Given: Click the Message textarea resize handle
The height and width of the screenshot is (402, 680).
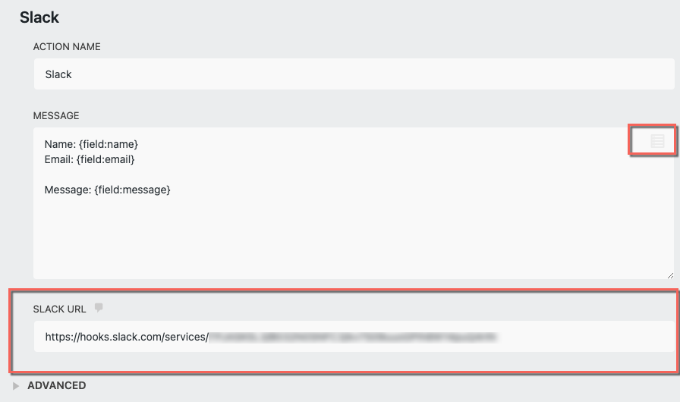Looking at the screenshot, I should (670, 275).
